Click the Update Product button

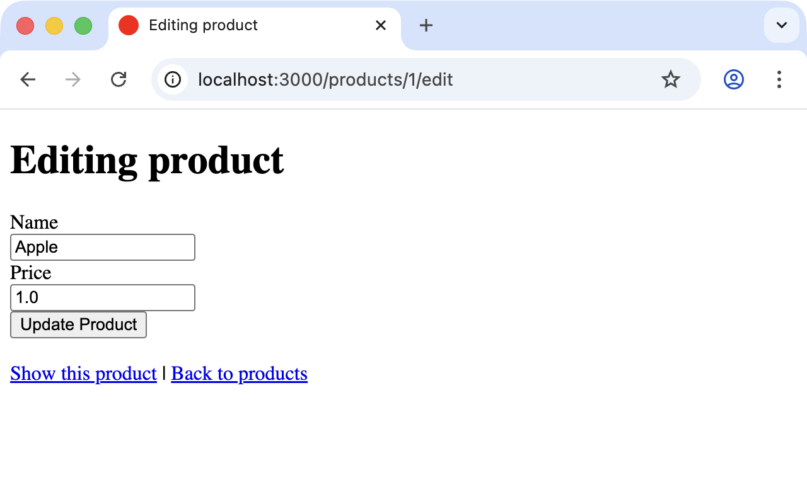pos(78,324)
